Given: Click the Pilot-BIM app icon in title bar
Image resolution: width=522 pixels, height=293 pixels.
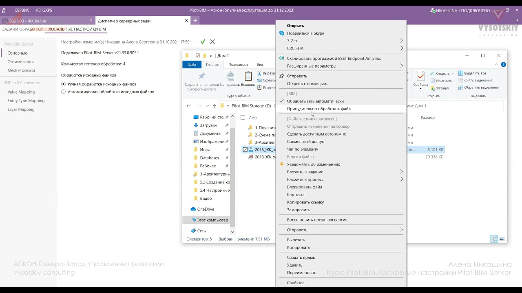Looking at the screenshot, I should [4, 10].
